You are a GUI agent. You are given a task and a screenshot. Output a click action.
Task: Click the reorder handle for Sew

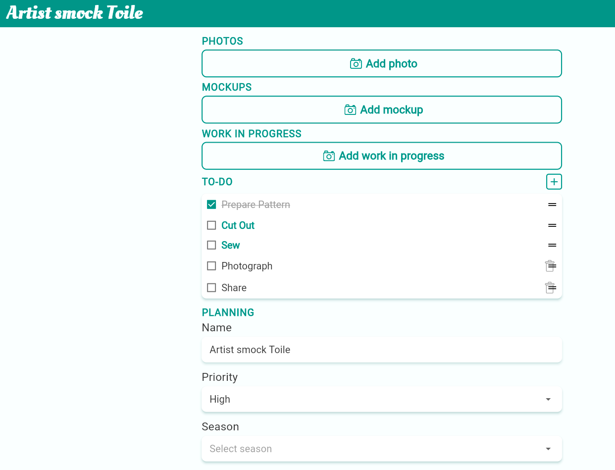[x=552, y=245]
